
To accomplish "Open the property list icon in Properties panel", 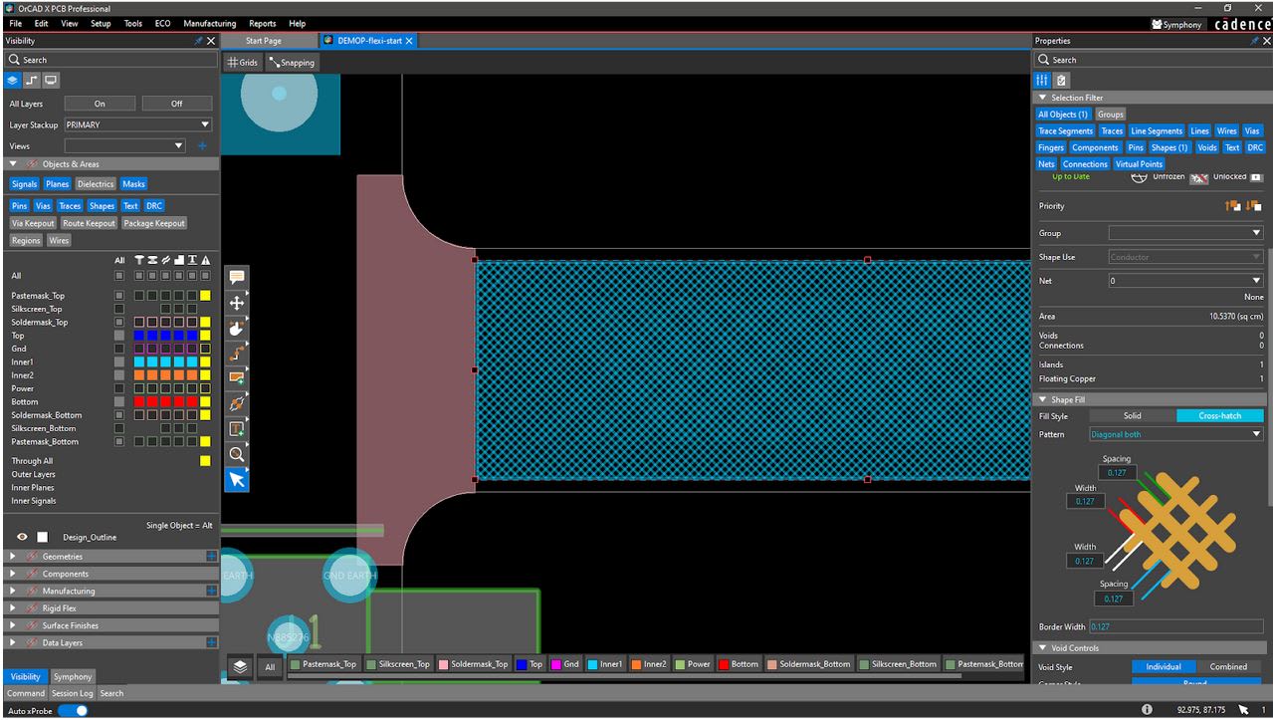I will point(1042,80).
